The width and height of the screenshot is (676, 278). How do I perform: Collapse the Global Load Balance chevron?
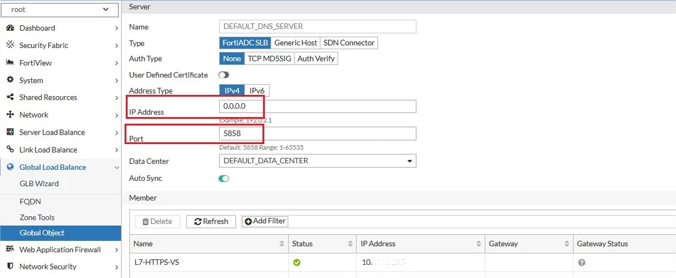(x=117, y=168)
